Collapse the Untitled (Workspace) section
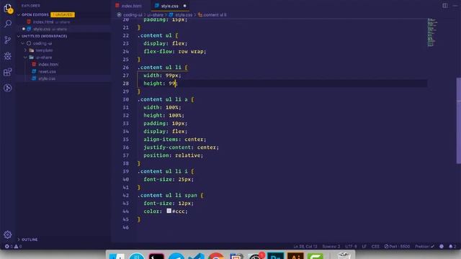This screenshot has width=461, height=259. point(19,36)
